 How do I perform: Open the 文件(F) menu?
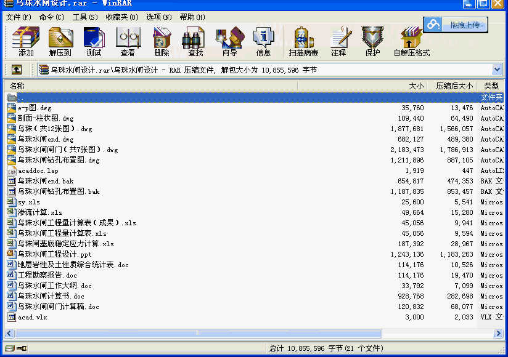(x=18, y=17)
